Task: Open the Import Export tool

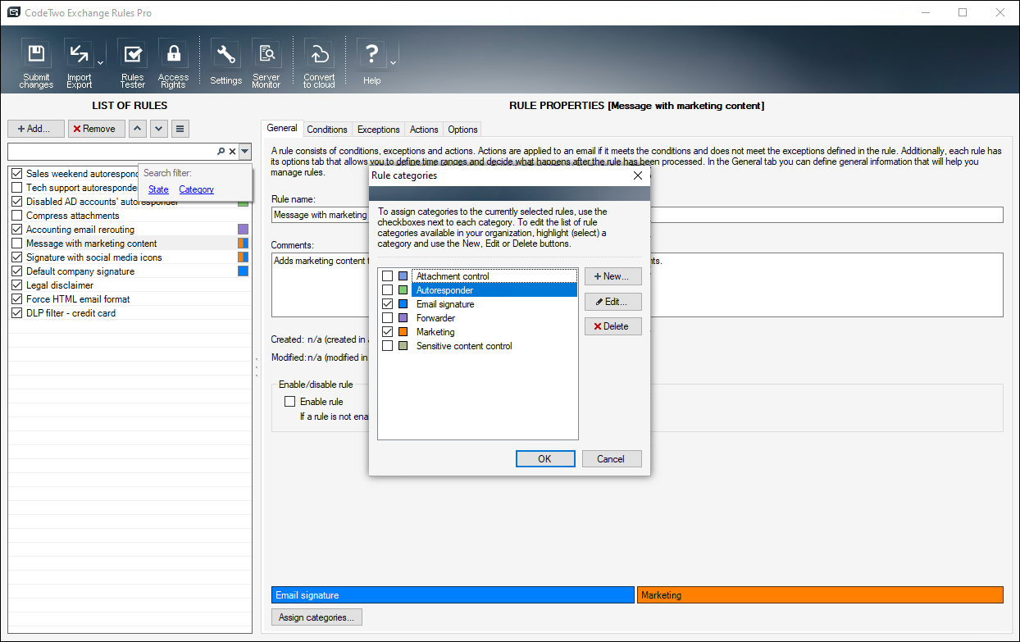Action: coord(80,65)
